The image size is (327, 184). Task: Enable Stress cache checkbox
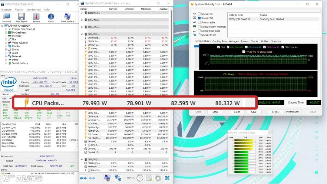click(199, 22)
